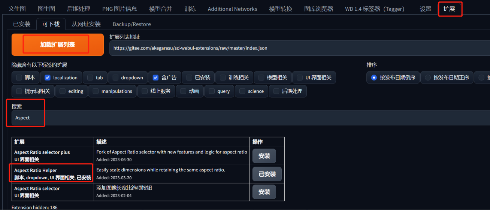Install Aspect Ratio selector plus extension

click(x=264, y=156)
